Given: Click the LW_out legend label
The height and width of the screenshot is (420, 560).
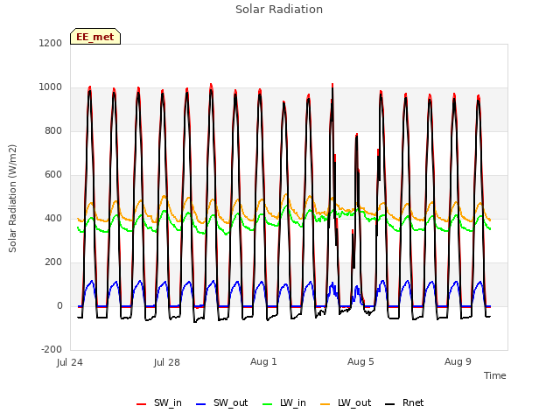Looking at the screenshot, I should coord(354,403).
